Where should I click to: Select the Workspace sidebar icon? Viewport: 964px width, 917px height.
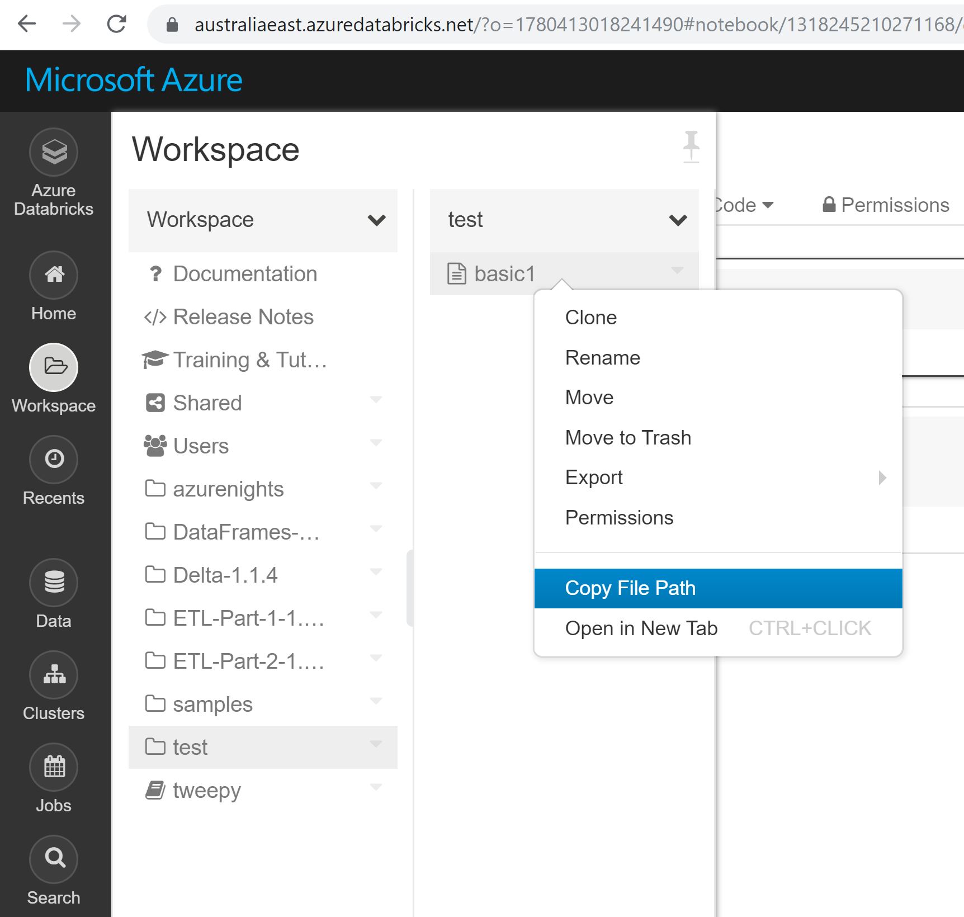coord(54,367)
